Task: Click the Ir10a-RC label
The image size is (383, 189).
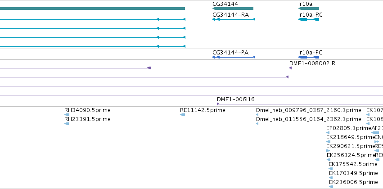Action: 311,15
